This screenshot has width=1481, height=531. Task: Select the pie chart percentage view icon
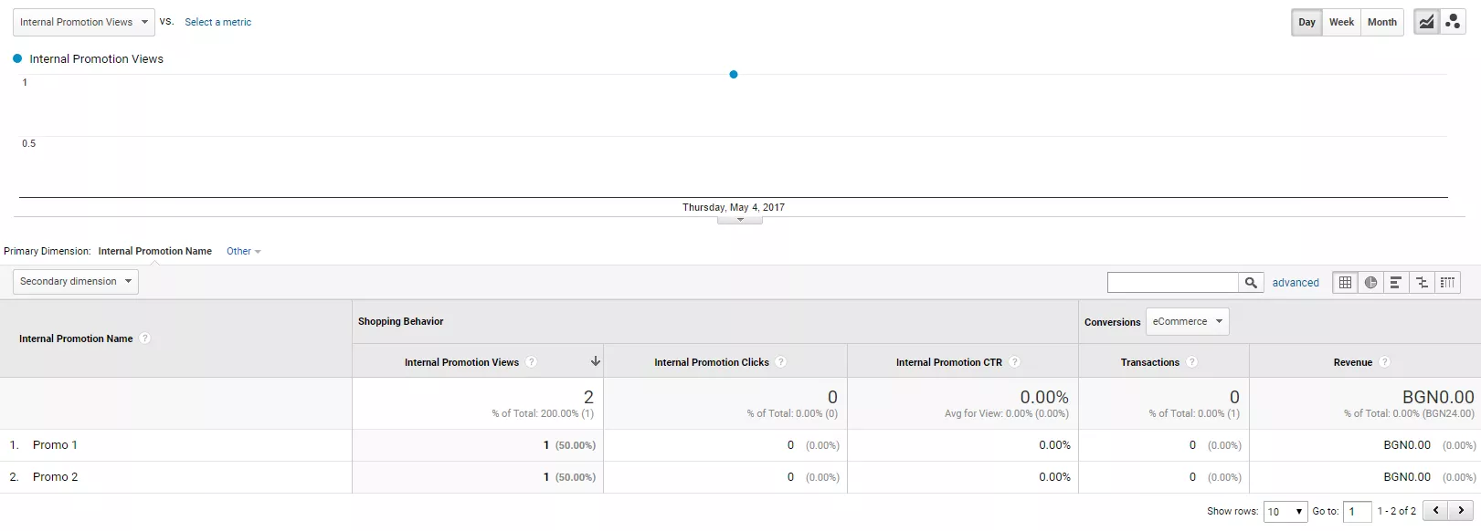[x=1370, y=283]
